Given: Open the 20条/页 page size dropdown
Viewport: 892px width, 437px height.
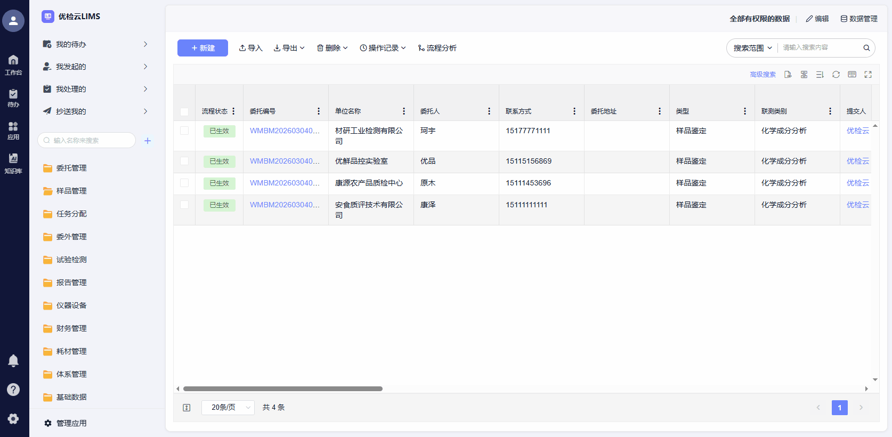Looking at the screenshot, I should 228,408.
